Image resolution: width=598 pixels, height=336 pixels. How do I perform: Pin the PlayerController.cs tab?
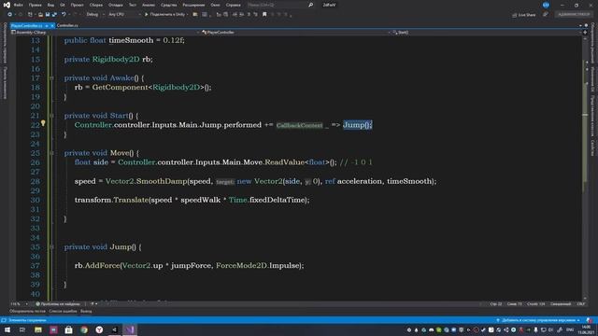[x=47, y=25]
